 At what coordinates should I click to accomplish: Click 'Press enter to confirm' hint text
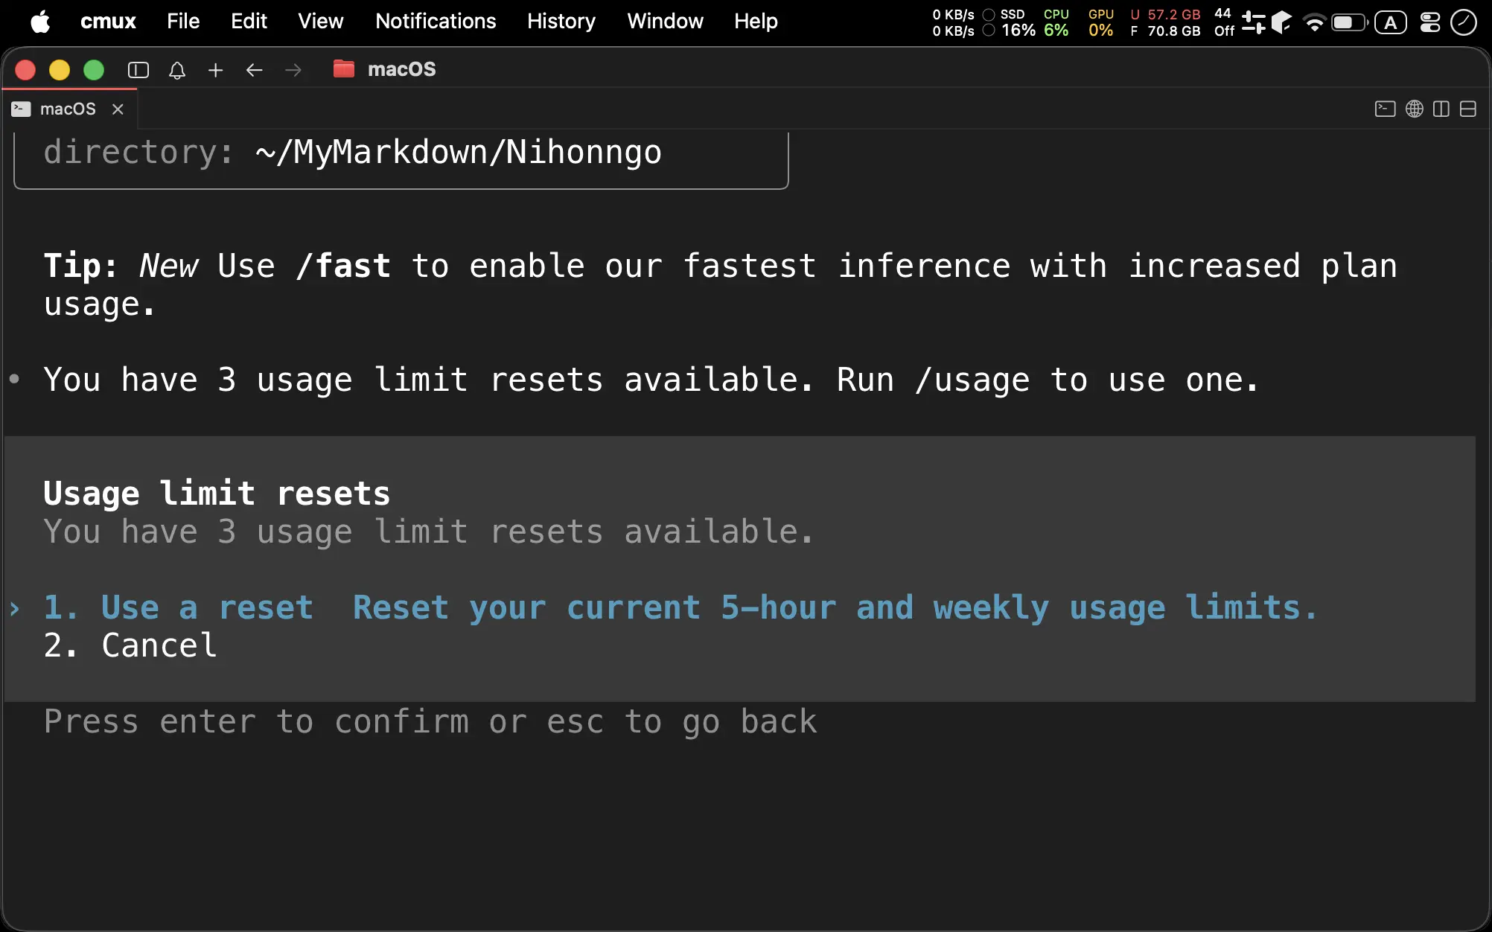[x=257, y=721]
